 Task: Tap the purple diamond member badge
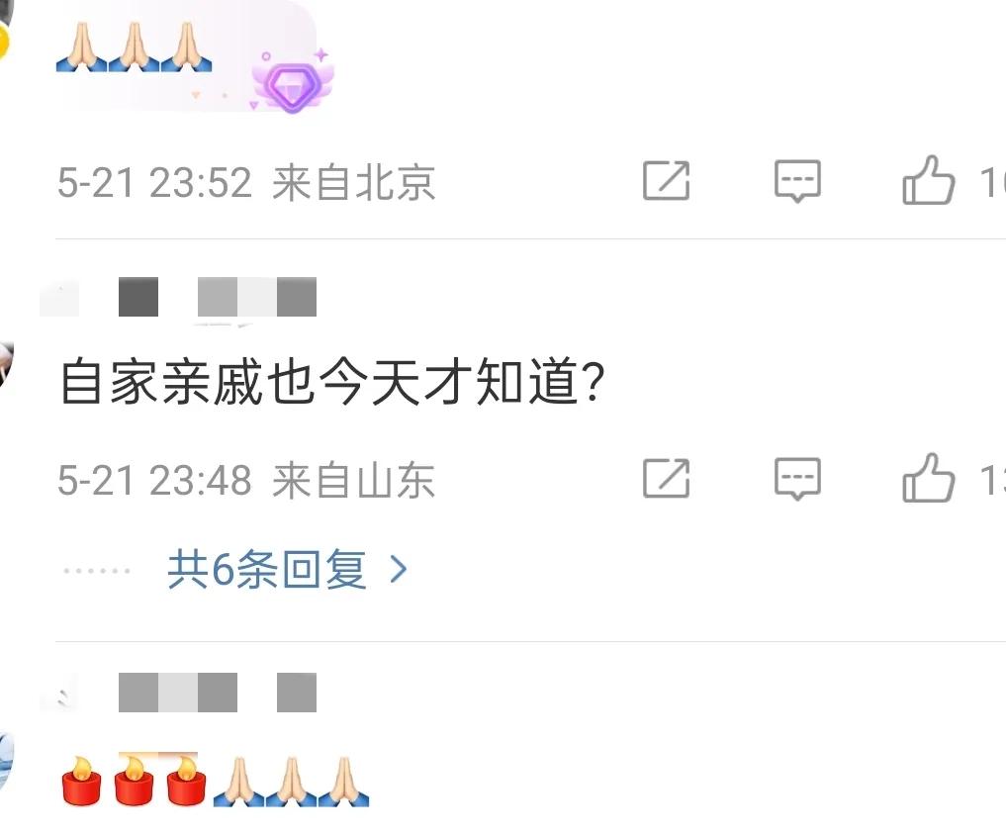point(293,82)
